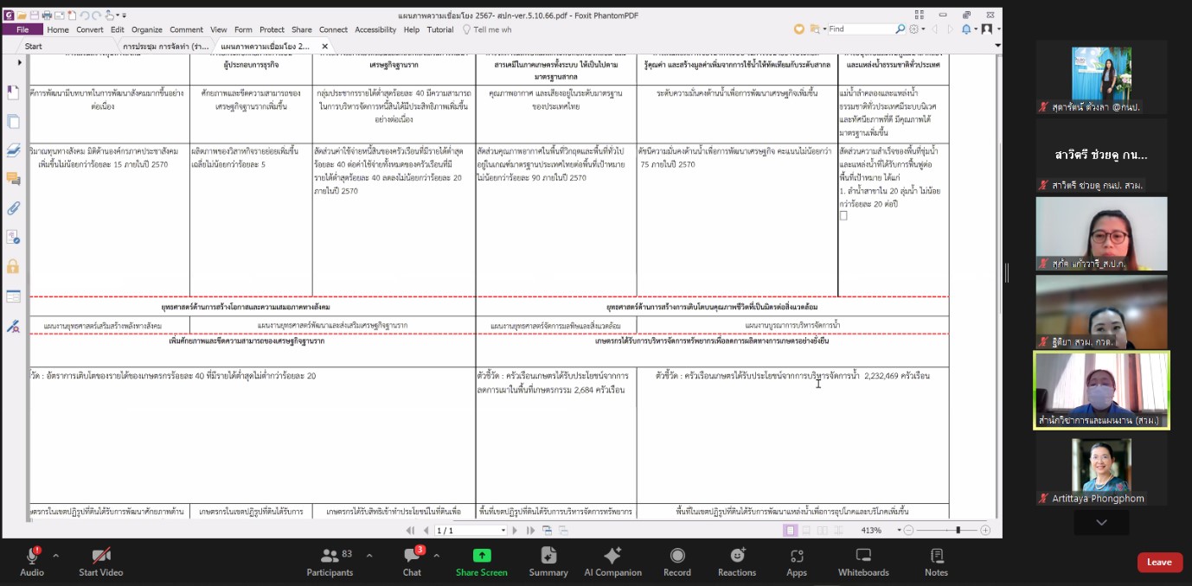Expand Chat options arrow in Zoom
The height and width of the screenshot is (586, 1192).
[436, 556]
